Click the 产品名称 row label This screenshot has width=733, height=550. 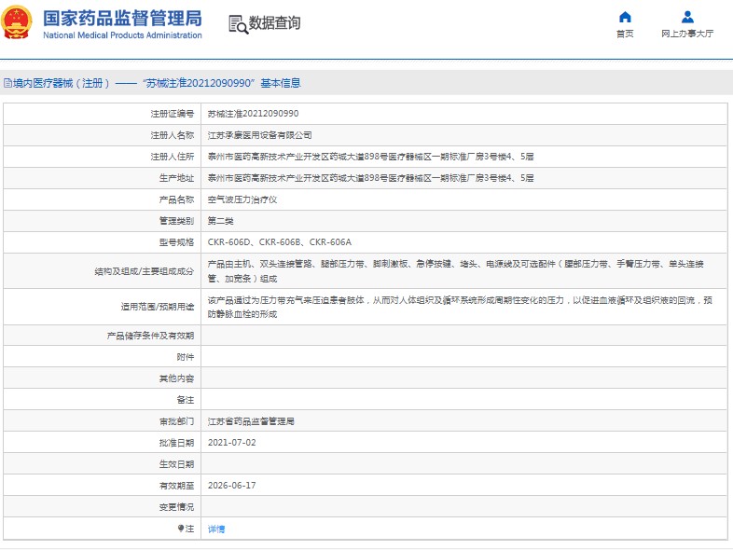(x=176, y=199)
